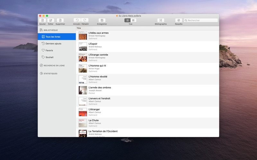Screen dimensions: 257x160
Task: Open the Requête compass icon
Action: 179,20
